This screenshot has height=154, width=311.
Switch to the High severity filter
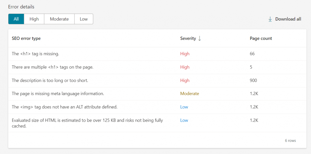34,19
